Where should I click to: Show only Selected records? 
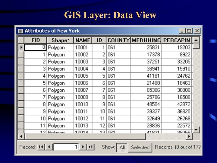click(x=140, y=147)
